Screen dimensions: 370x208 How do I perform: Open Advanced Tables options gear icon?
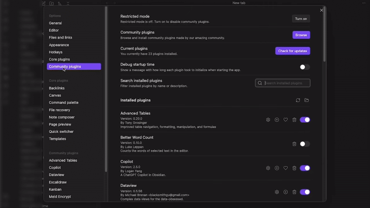[268, 120]
